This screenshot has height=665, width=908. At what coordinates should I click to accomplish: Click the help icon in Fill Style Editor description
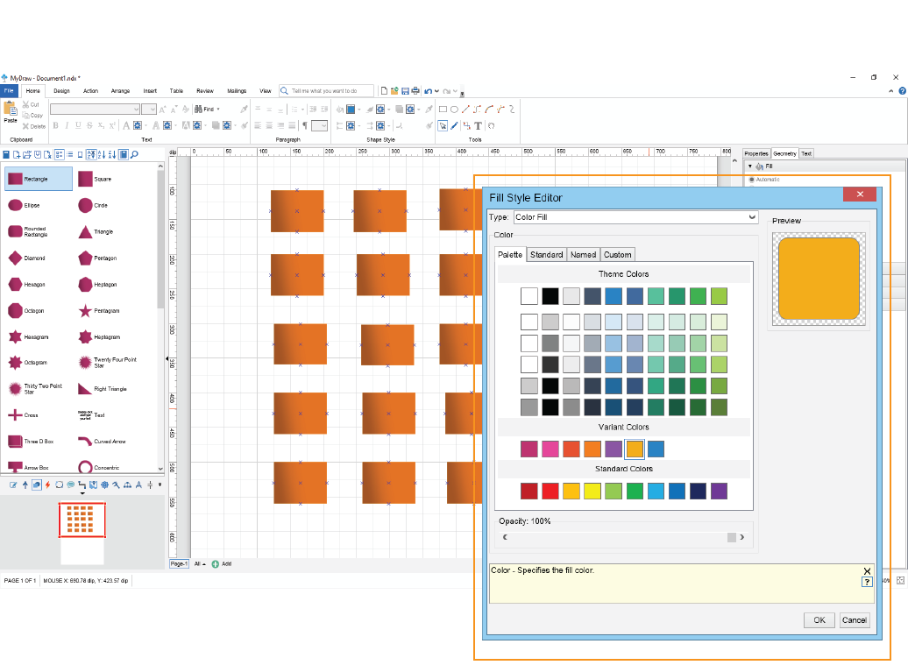pos(867,583)
